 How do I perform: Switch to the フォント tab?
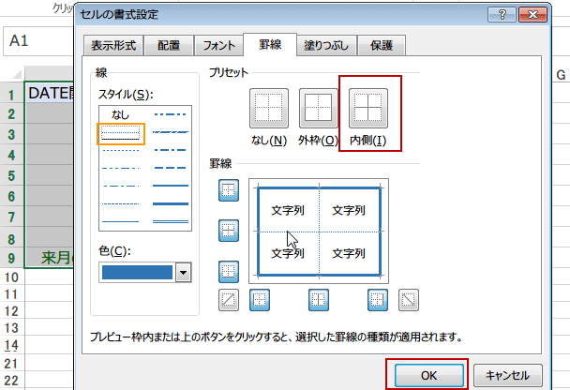pos(218,45)
